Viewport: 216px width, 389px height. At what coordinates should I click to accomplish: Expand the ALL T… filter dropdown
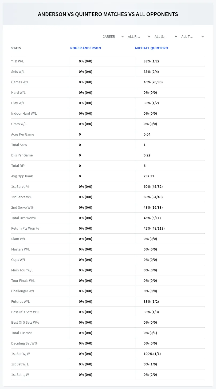click(x=192, y=36)
